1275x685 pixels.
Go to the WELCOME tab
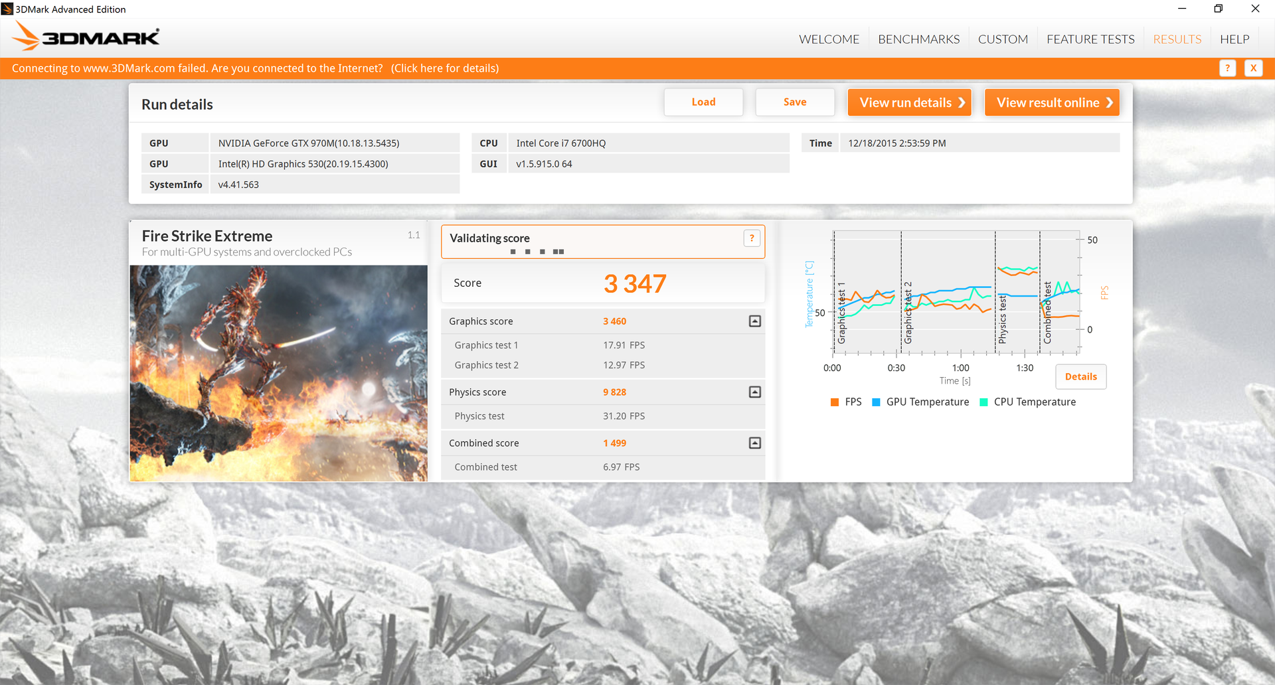[x=829, y=39]
